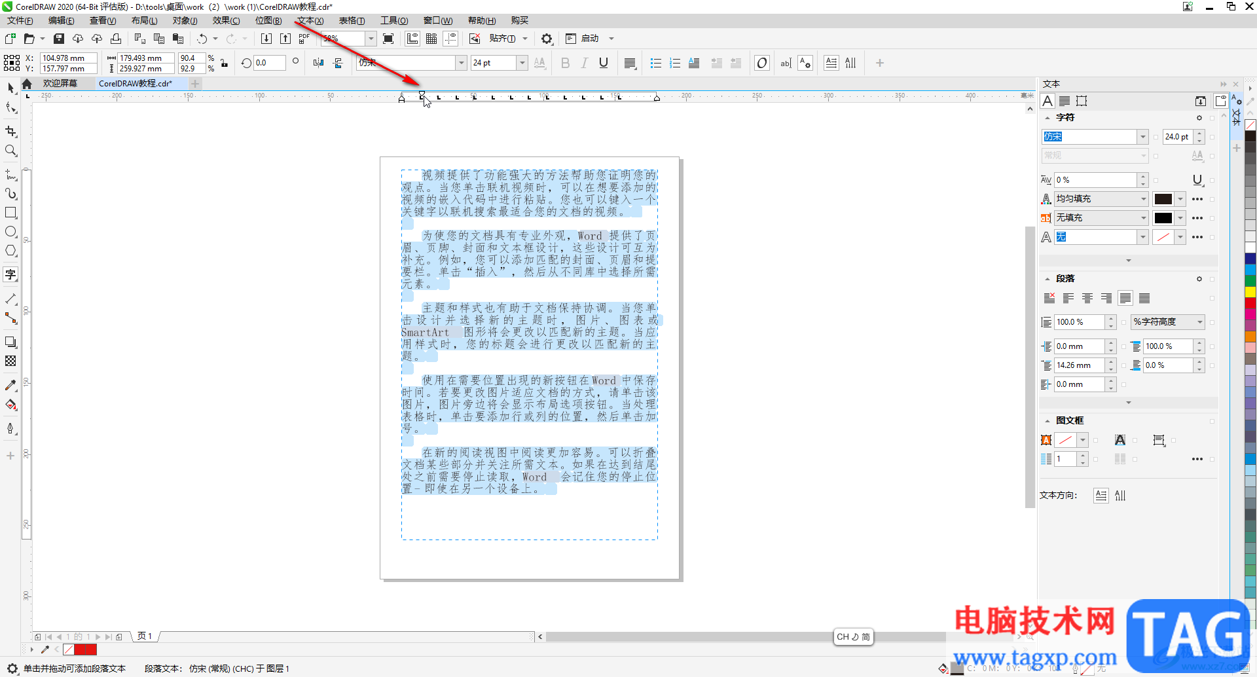1257x677 pixels.
Task: Select the 页1 page tab
Action: coord(145,636)
